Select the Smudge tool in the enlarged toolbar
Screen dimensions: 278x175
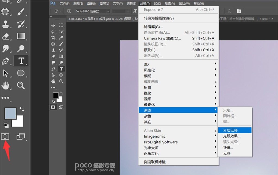[x=5, y=48]
